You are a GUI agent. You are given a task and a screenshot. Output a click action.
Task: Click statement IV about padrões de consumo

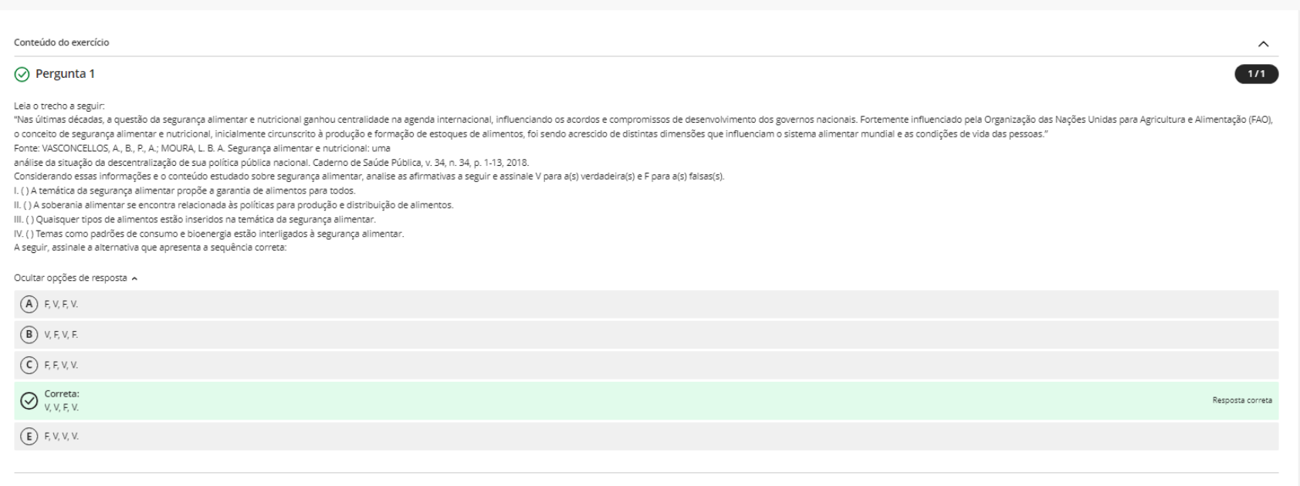pos(208,234)
